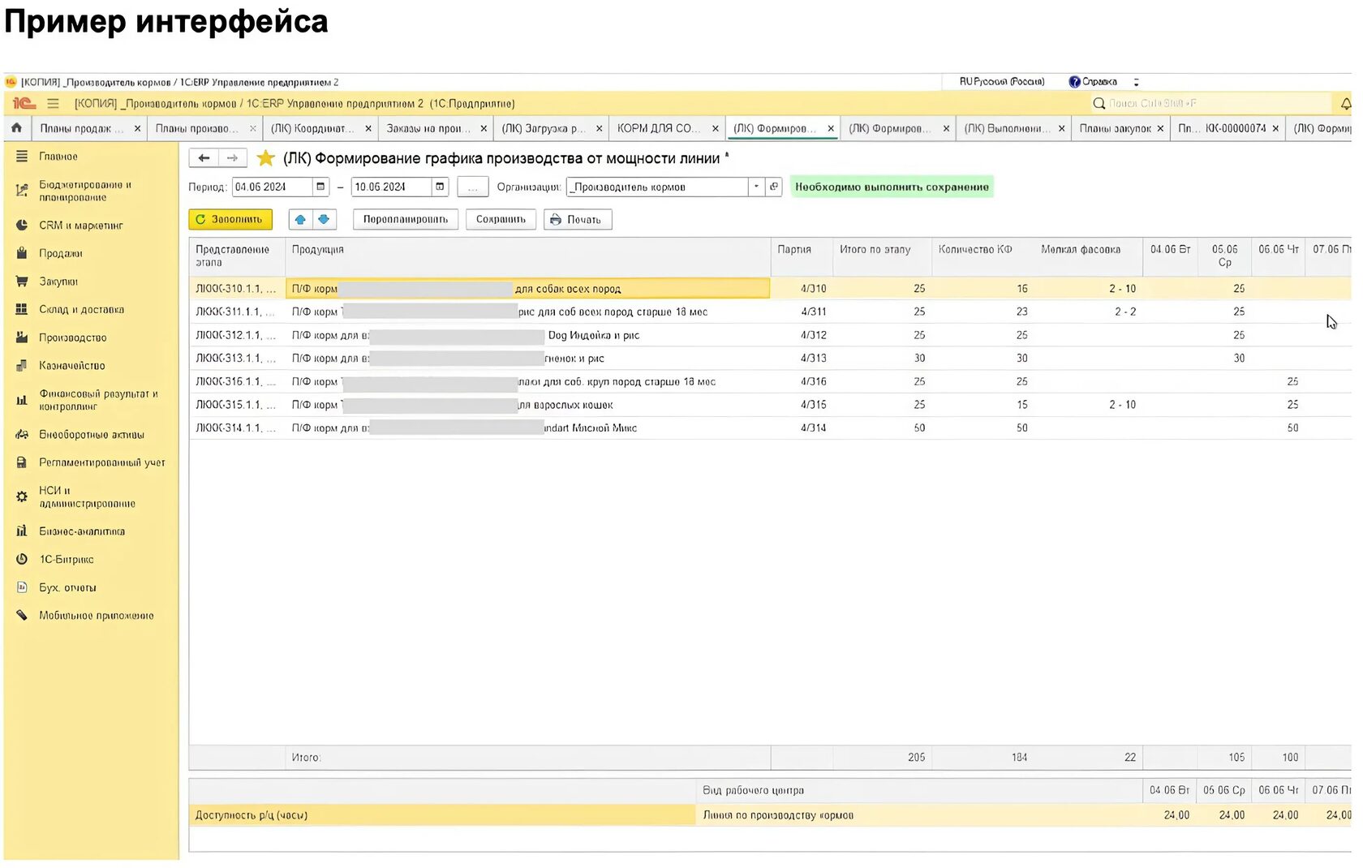Click the Заполнить button
1363x868 pixels.
pos(230,219)
